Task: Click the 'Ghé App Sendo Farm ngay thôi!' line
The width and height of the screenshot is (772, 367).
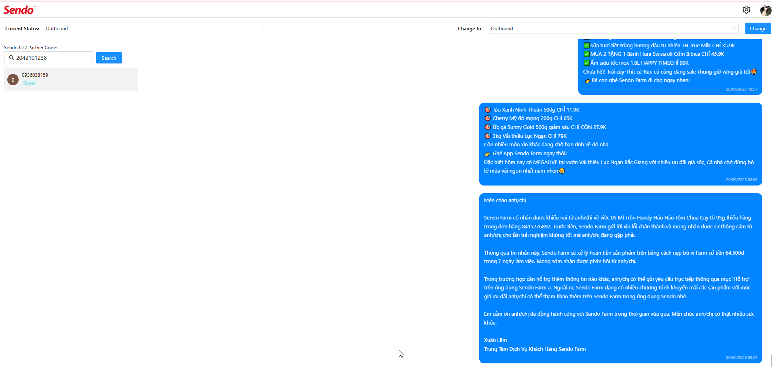Action: 525,154
